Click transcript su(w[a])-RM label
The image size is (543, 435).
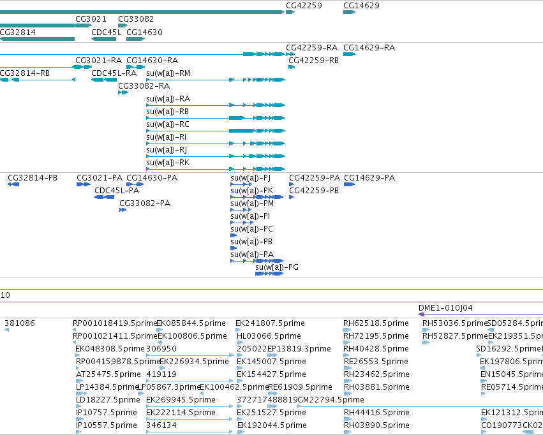coord(168,73)
